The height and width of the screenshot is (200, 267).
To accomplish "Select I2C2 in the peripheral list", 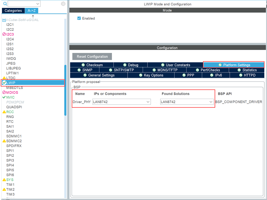I will [x=10, y=29].
